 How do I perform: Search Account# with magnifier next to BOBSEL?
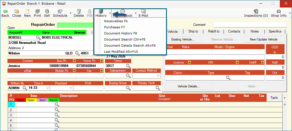point(38,37)
